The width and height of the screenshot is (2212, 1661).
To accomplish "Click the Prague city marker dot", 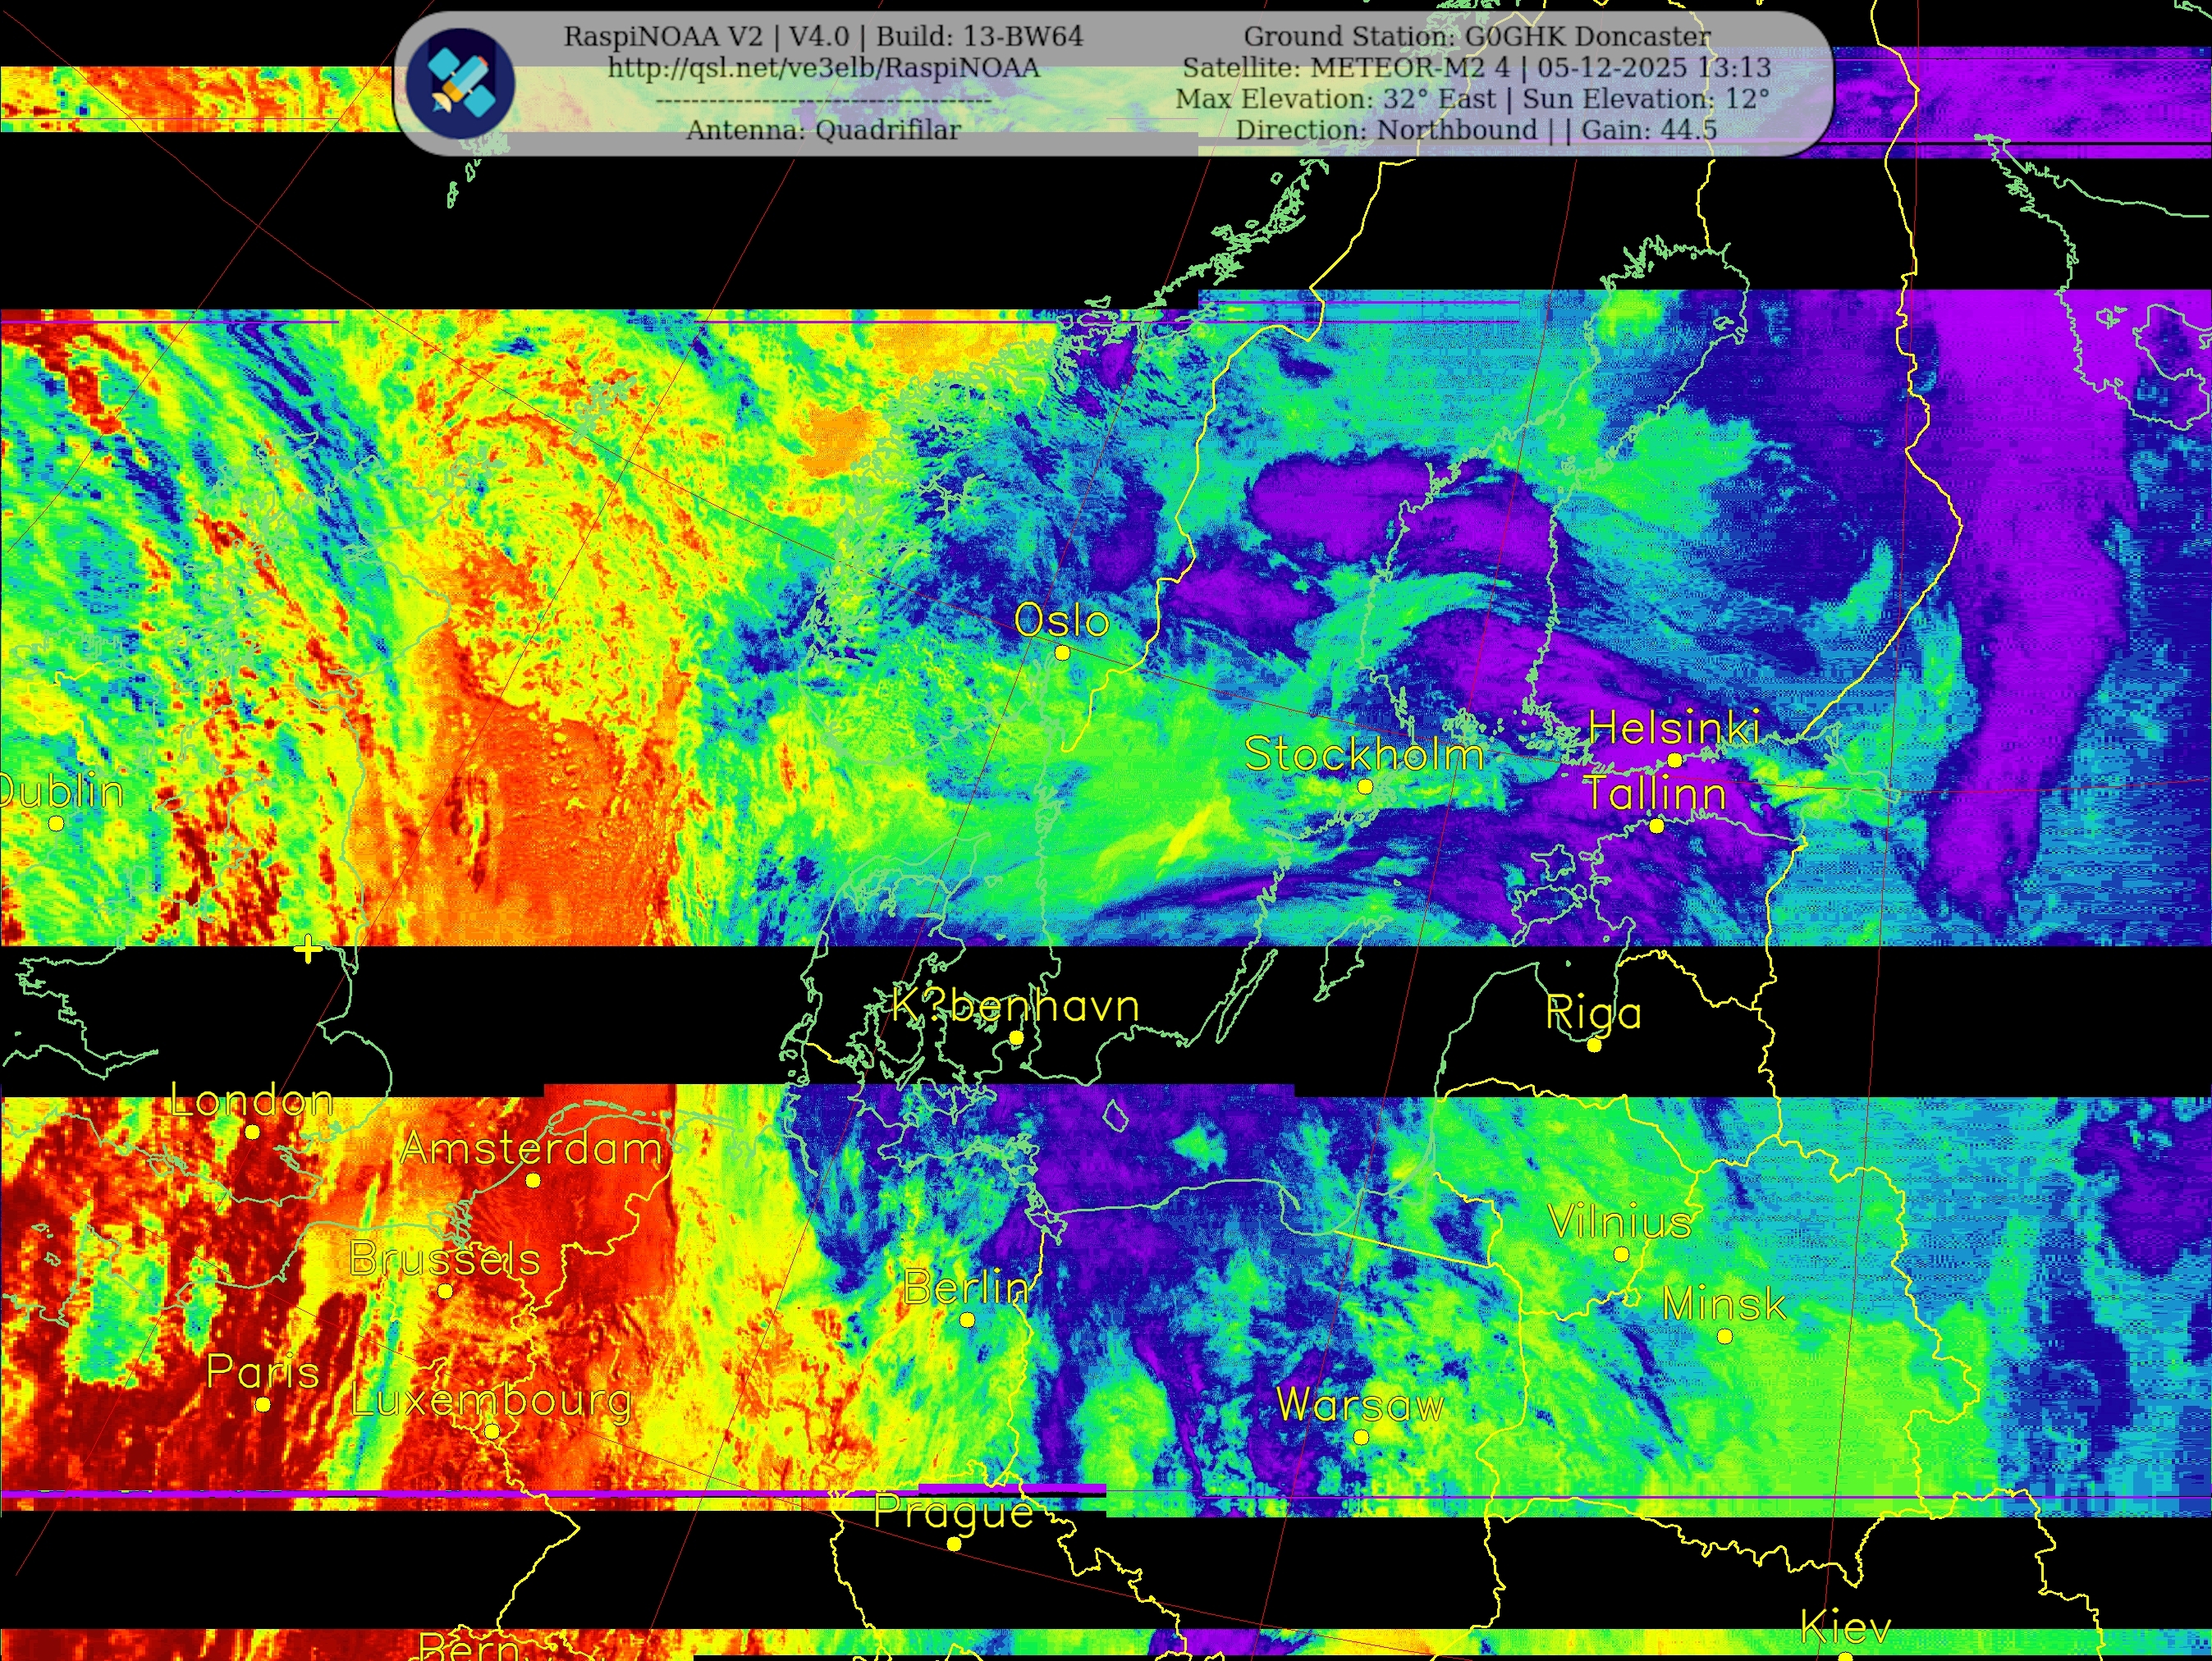I will tap(954, 1544).
